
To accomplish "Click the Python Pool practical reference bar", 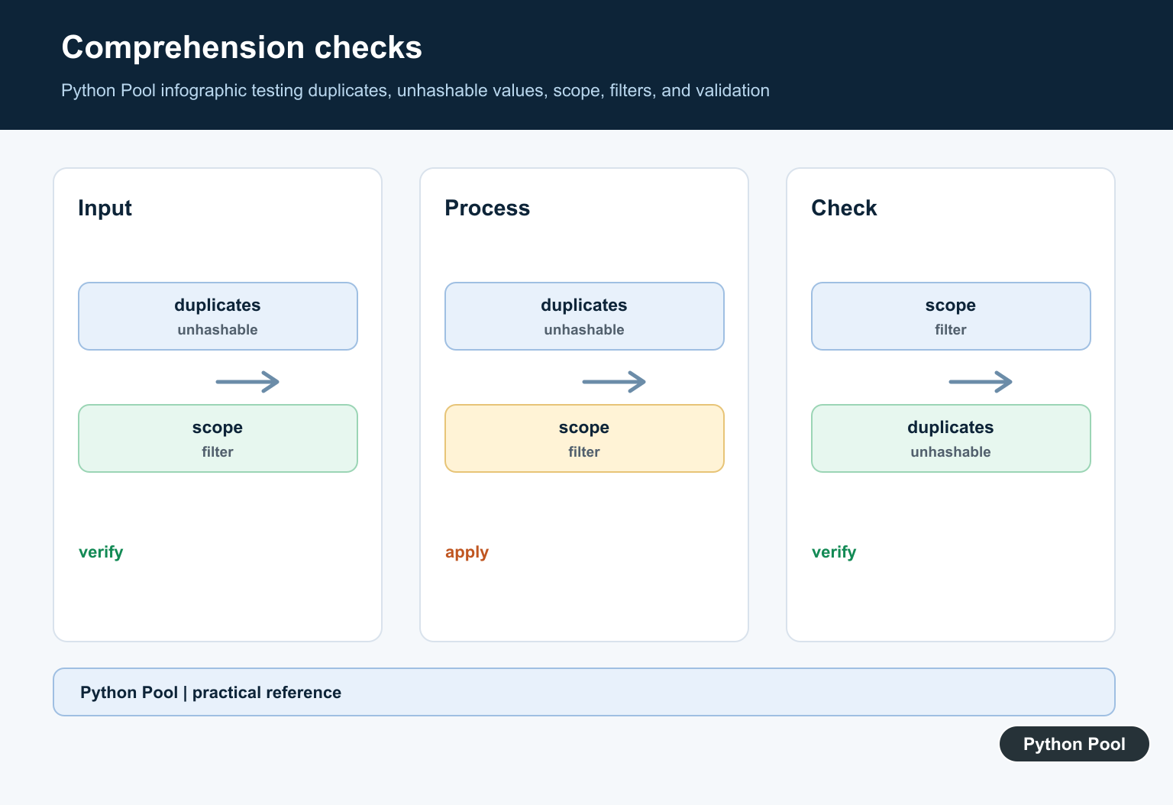I will point(584,692).
